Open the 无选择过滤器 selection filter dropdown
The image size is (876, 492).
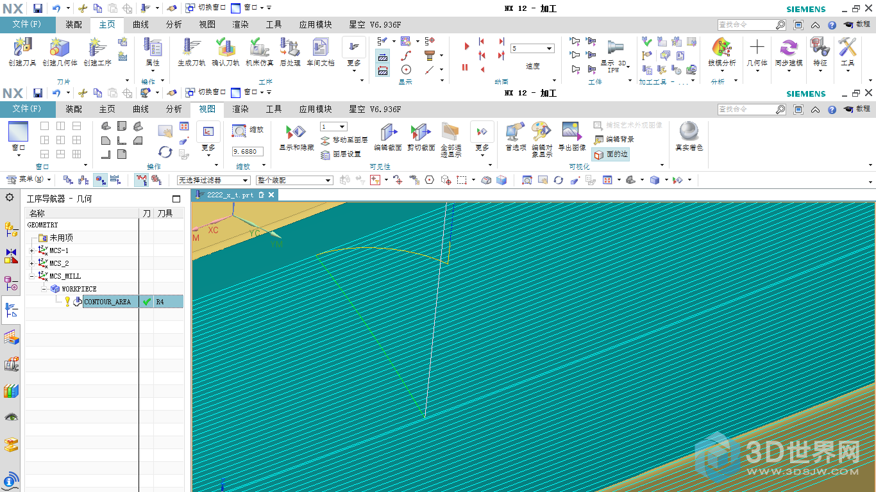(x=246, y=181)
